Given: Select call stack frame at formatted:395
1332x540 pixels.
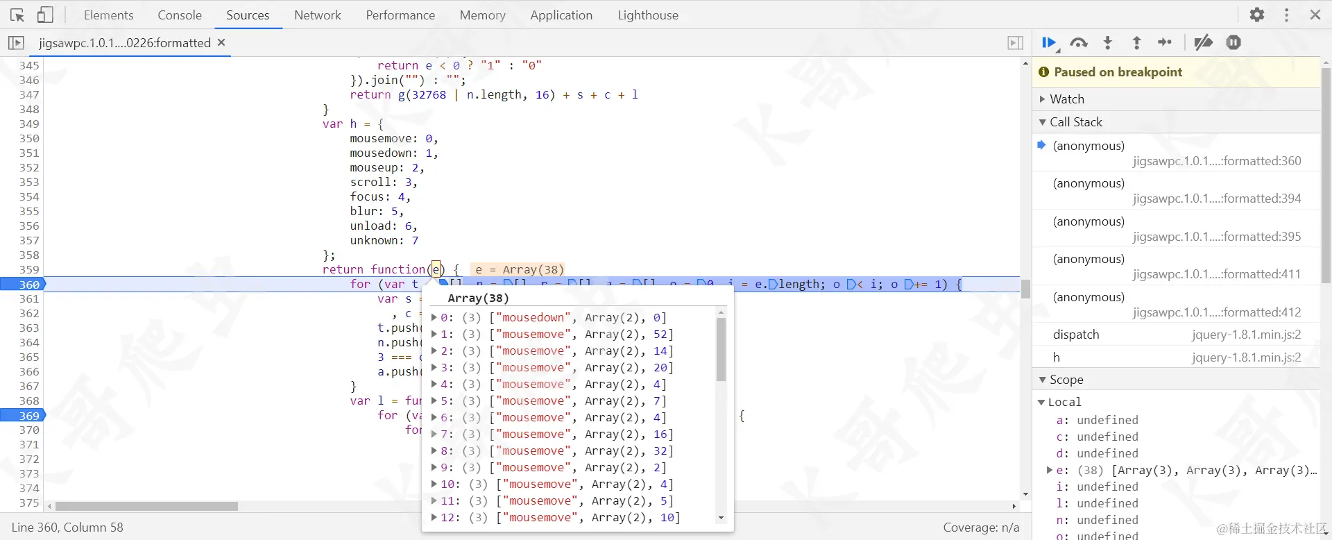Looking at the screenshot, I should (x=1177, y=228).
